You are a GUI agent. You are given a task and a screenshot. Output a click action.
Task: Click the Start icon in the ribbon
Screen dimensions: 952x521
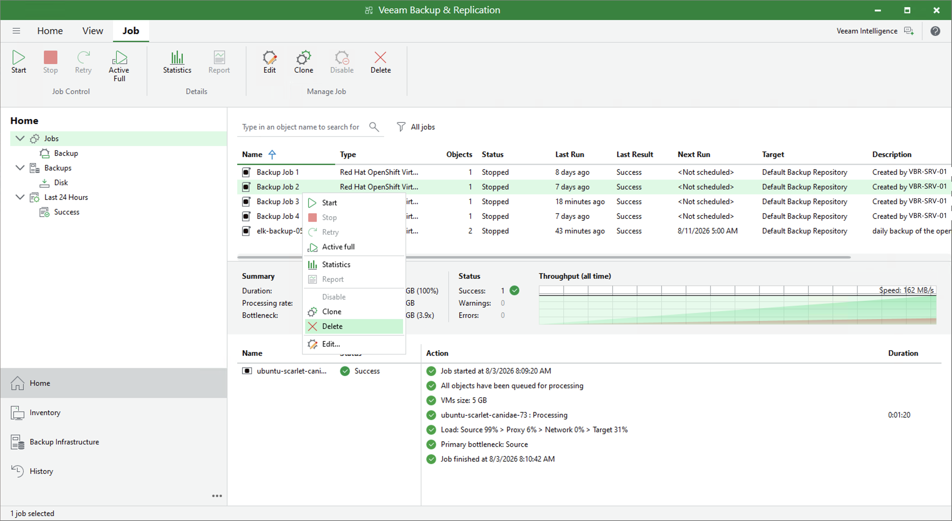click(18, 57)
